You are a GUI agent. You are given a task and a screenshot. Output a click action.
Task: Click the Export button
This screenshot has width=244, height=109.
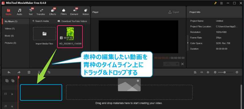(x=174, y=12)
